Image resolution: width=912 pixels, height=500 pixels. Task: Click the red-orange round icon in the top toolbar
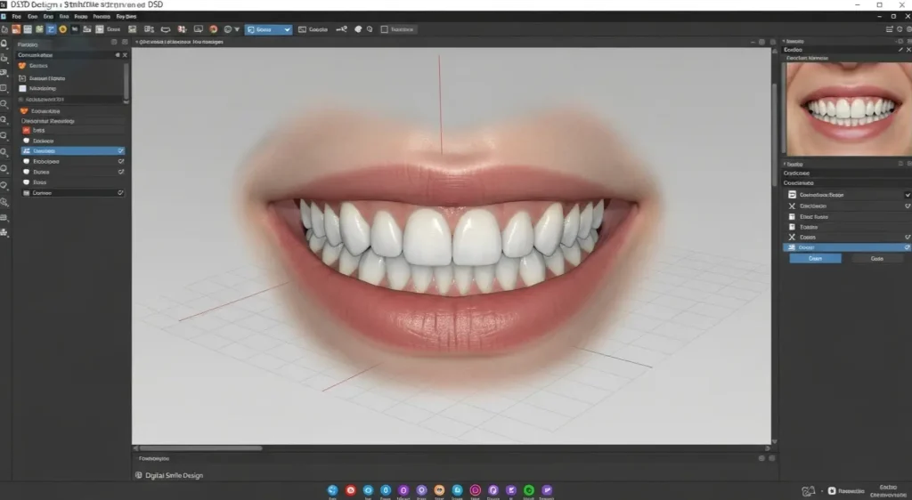tap(213, 29)
